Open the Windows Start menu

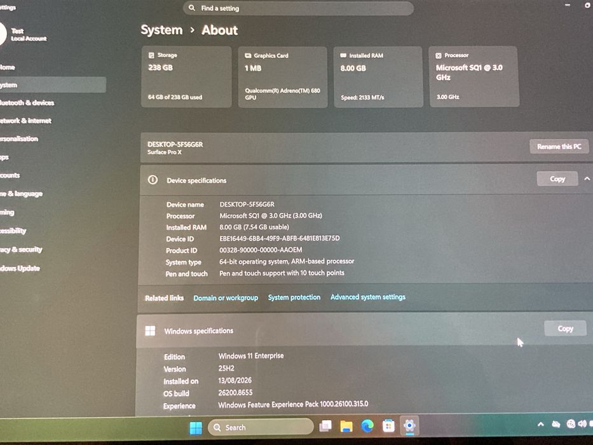point(196,428)
